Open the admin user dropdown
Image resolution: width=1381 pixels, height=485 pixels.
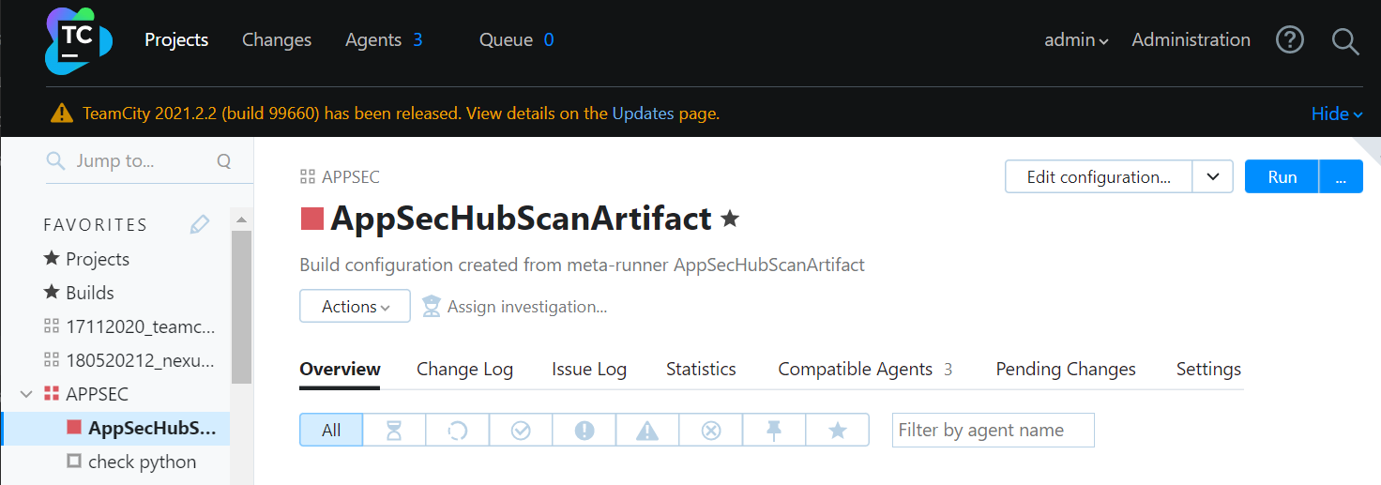tap(1076, 40)
